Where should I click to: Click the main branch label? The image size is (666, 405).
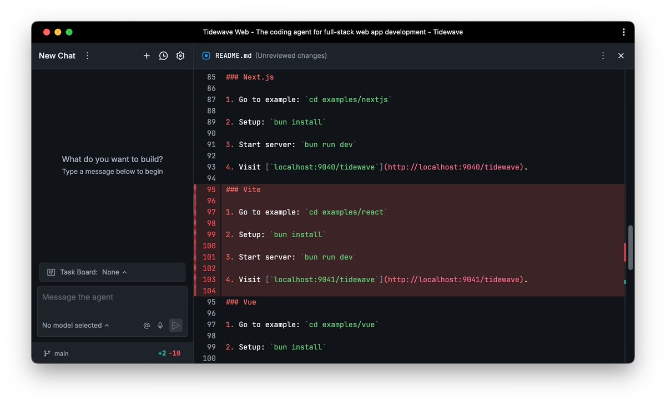tap(62, 353)
